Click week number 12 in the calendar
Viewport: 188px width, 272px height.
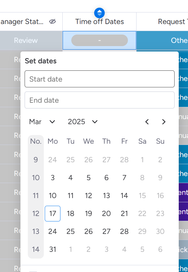pos(35,213)
